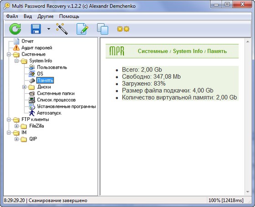Select the Пользователь tree item
Image resolution: width=255 pixels, height=207 pixels.
[x=52, y=67]
